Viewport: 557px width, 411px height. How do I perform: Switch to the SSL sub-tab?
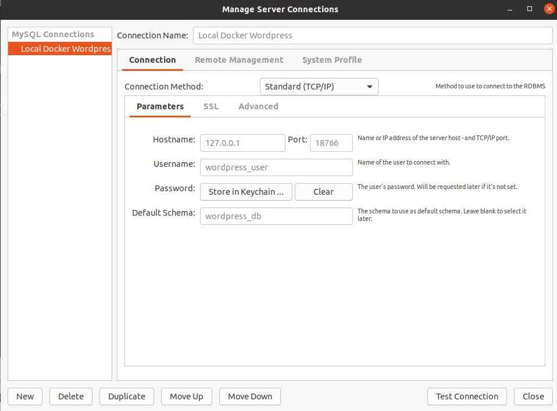[211, 106]
